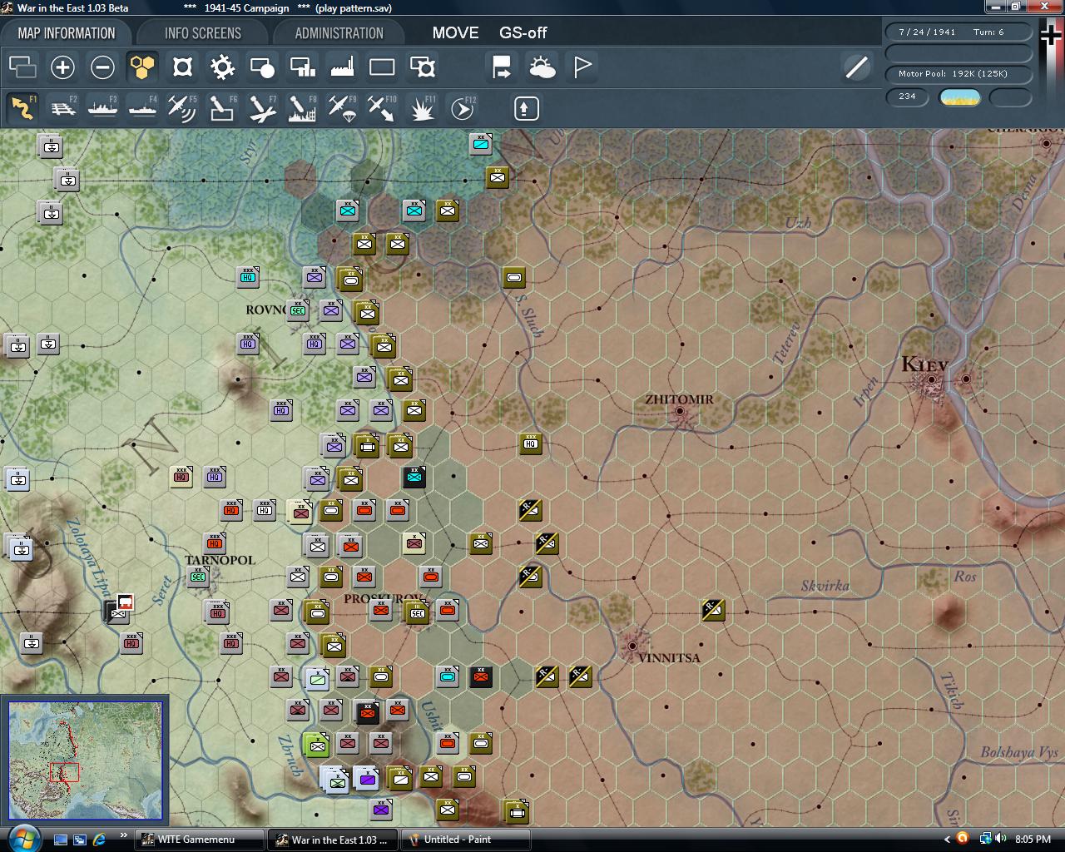Select the ship icon labeled F4

[142, 108]
